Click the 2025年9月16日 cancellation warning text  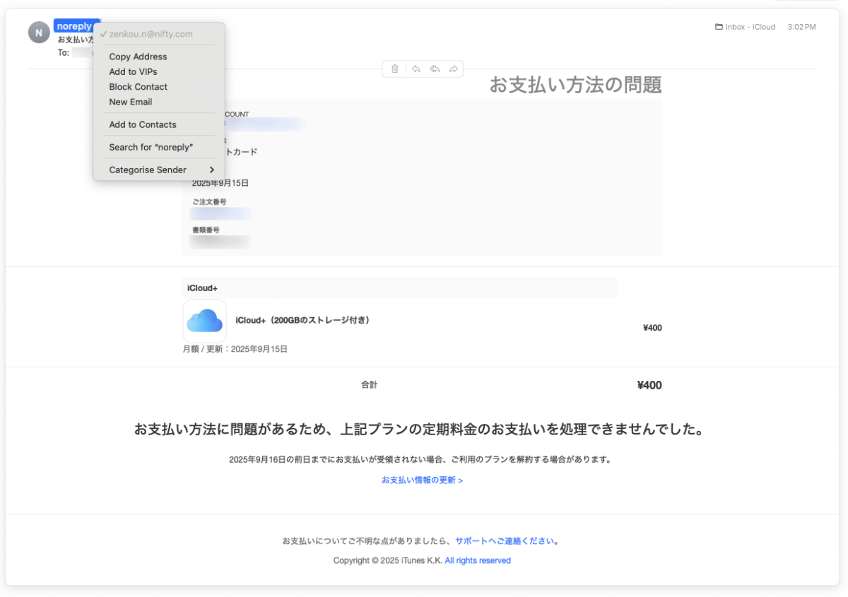pos(420,459)
